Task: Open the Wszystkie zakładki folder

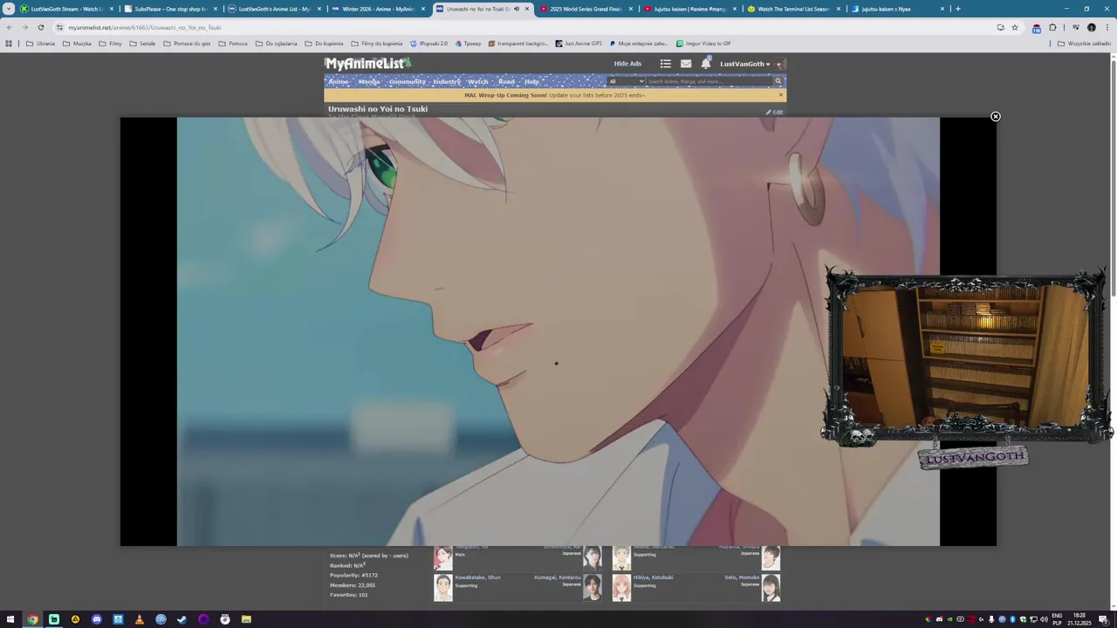Action: [x=1084, y=44]
